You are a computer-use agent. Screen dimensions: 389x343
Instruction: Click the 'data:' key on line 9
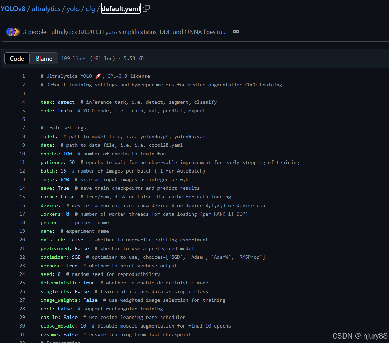pos(48,145)
